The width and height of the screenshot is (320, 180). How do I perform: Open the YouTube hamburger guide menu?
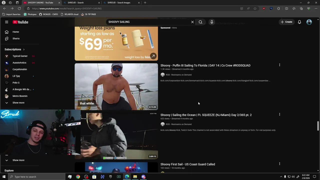(7, 22)
